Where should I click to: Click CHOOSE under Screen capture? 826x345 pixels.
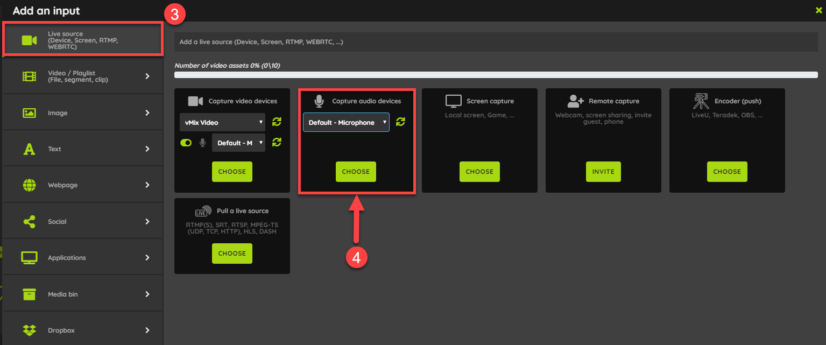tap(479, 172)
